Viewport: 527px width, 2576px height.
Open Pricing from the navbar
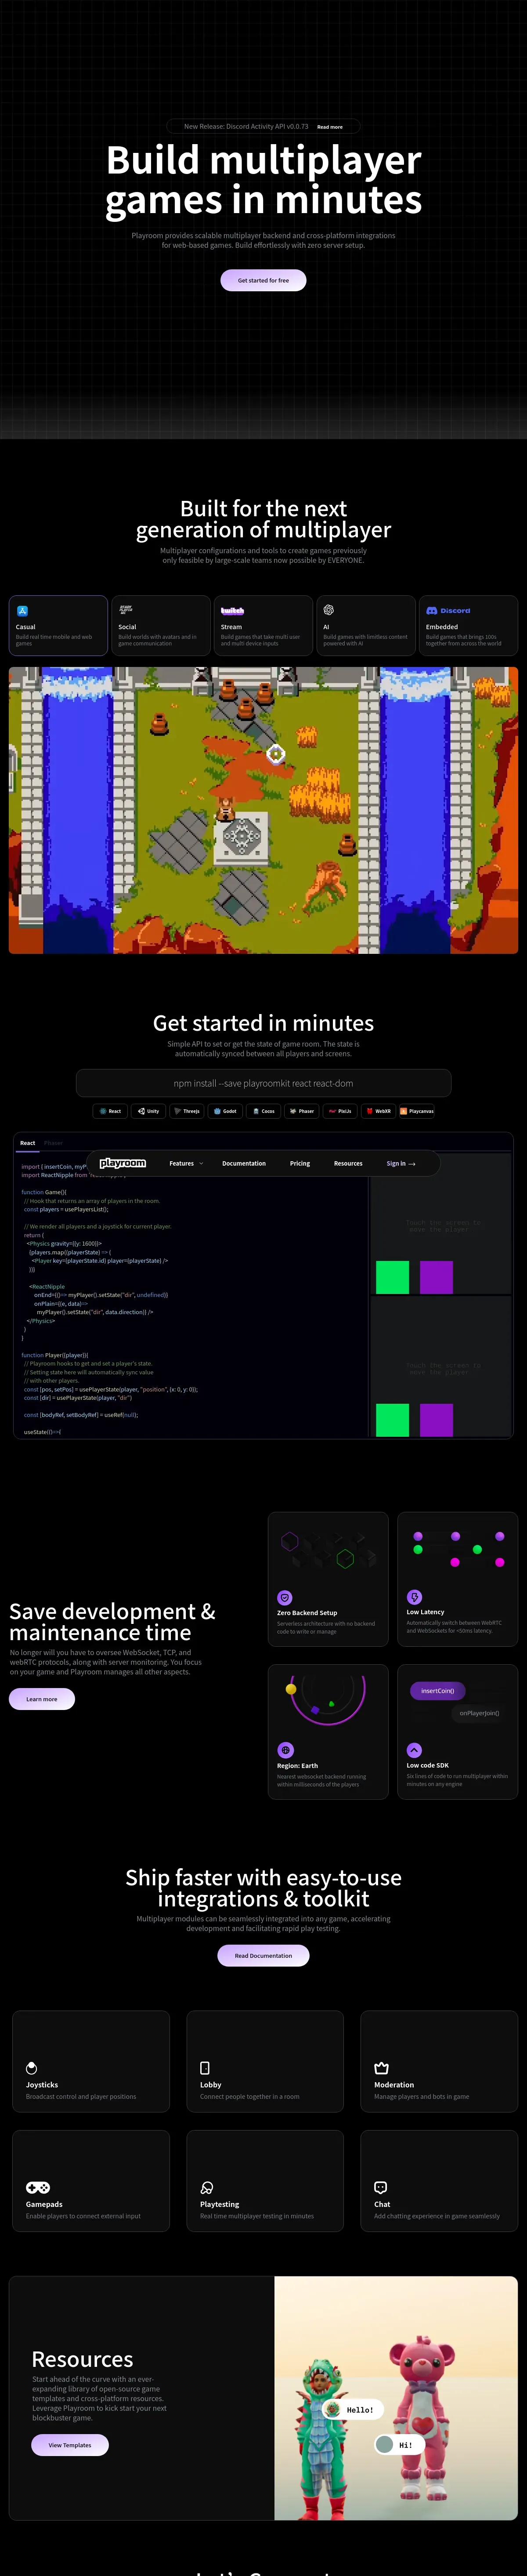pos(300,1163)
